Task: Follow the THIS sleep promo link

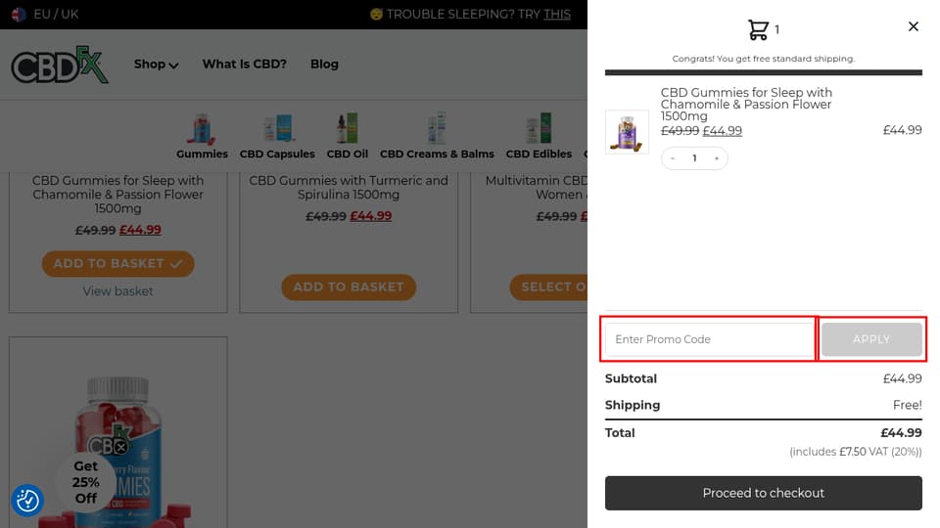Action: click(x=557, y=15)
